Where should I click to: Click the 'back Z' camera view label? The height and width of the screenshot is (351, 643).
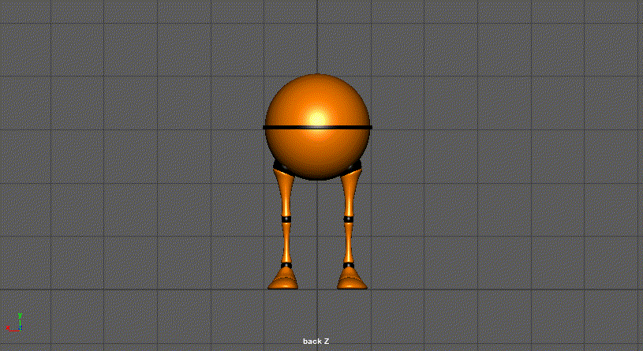(x=316, y=342)
